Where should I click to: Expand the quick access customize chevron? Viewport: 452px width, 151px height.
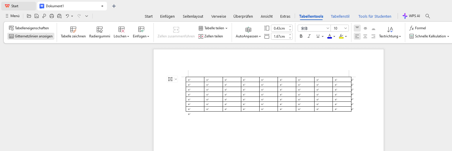(87, 16)
